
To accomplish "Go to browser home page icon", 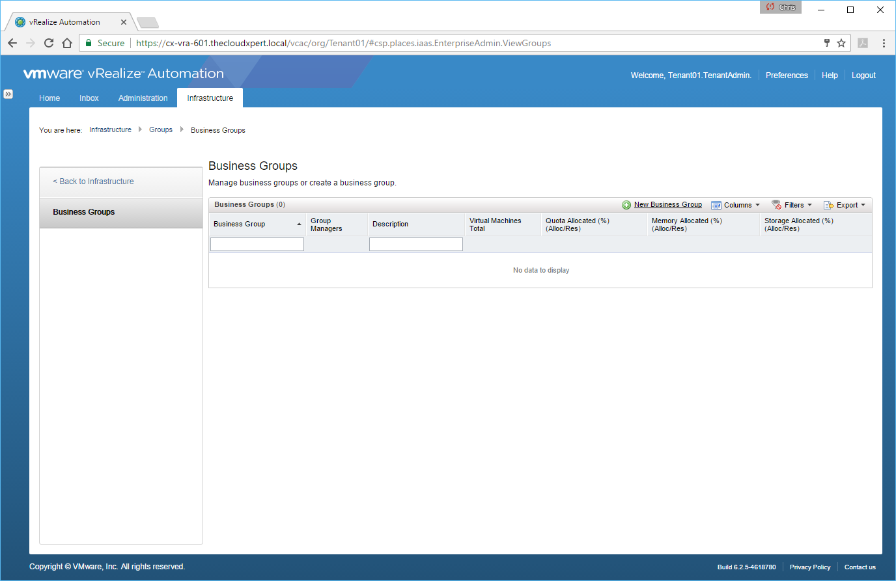I will pos(67,43).
